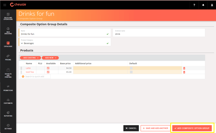The image size is (216, 133).
Task: Open Dockets and Printing sidebar section
Action: pyautogui.click(x=8, y=73)
